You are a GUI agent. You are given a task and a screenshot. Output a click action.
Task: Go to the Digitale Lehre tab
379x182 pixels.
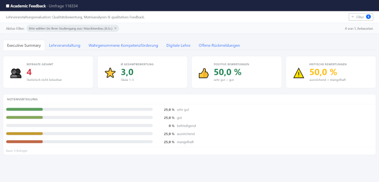click(x=179, y=45)
